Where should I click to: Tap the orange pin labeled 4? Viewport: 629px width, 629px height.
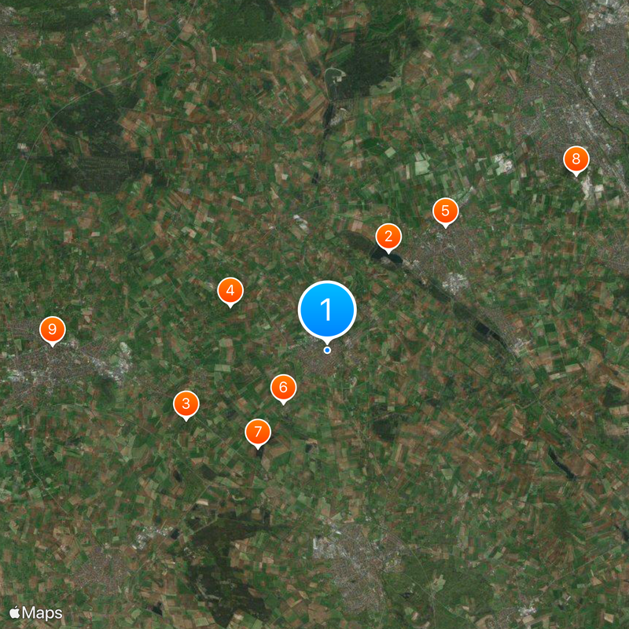pyautogui.click(x=230, y=291)
